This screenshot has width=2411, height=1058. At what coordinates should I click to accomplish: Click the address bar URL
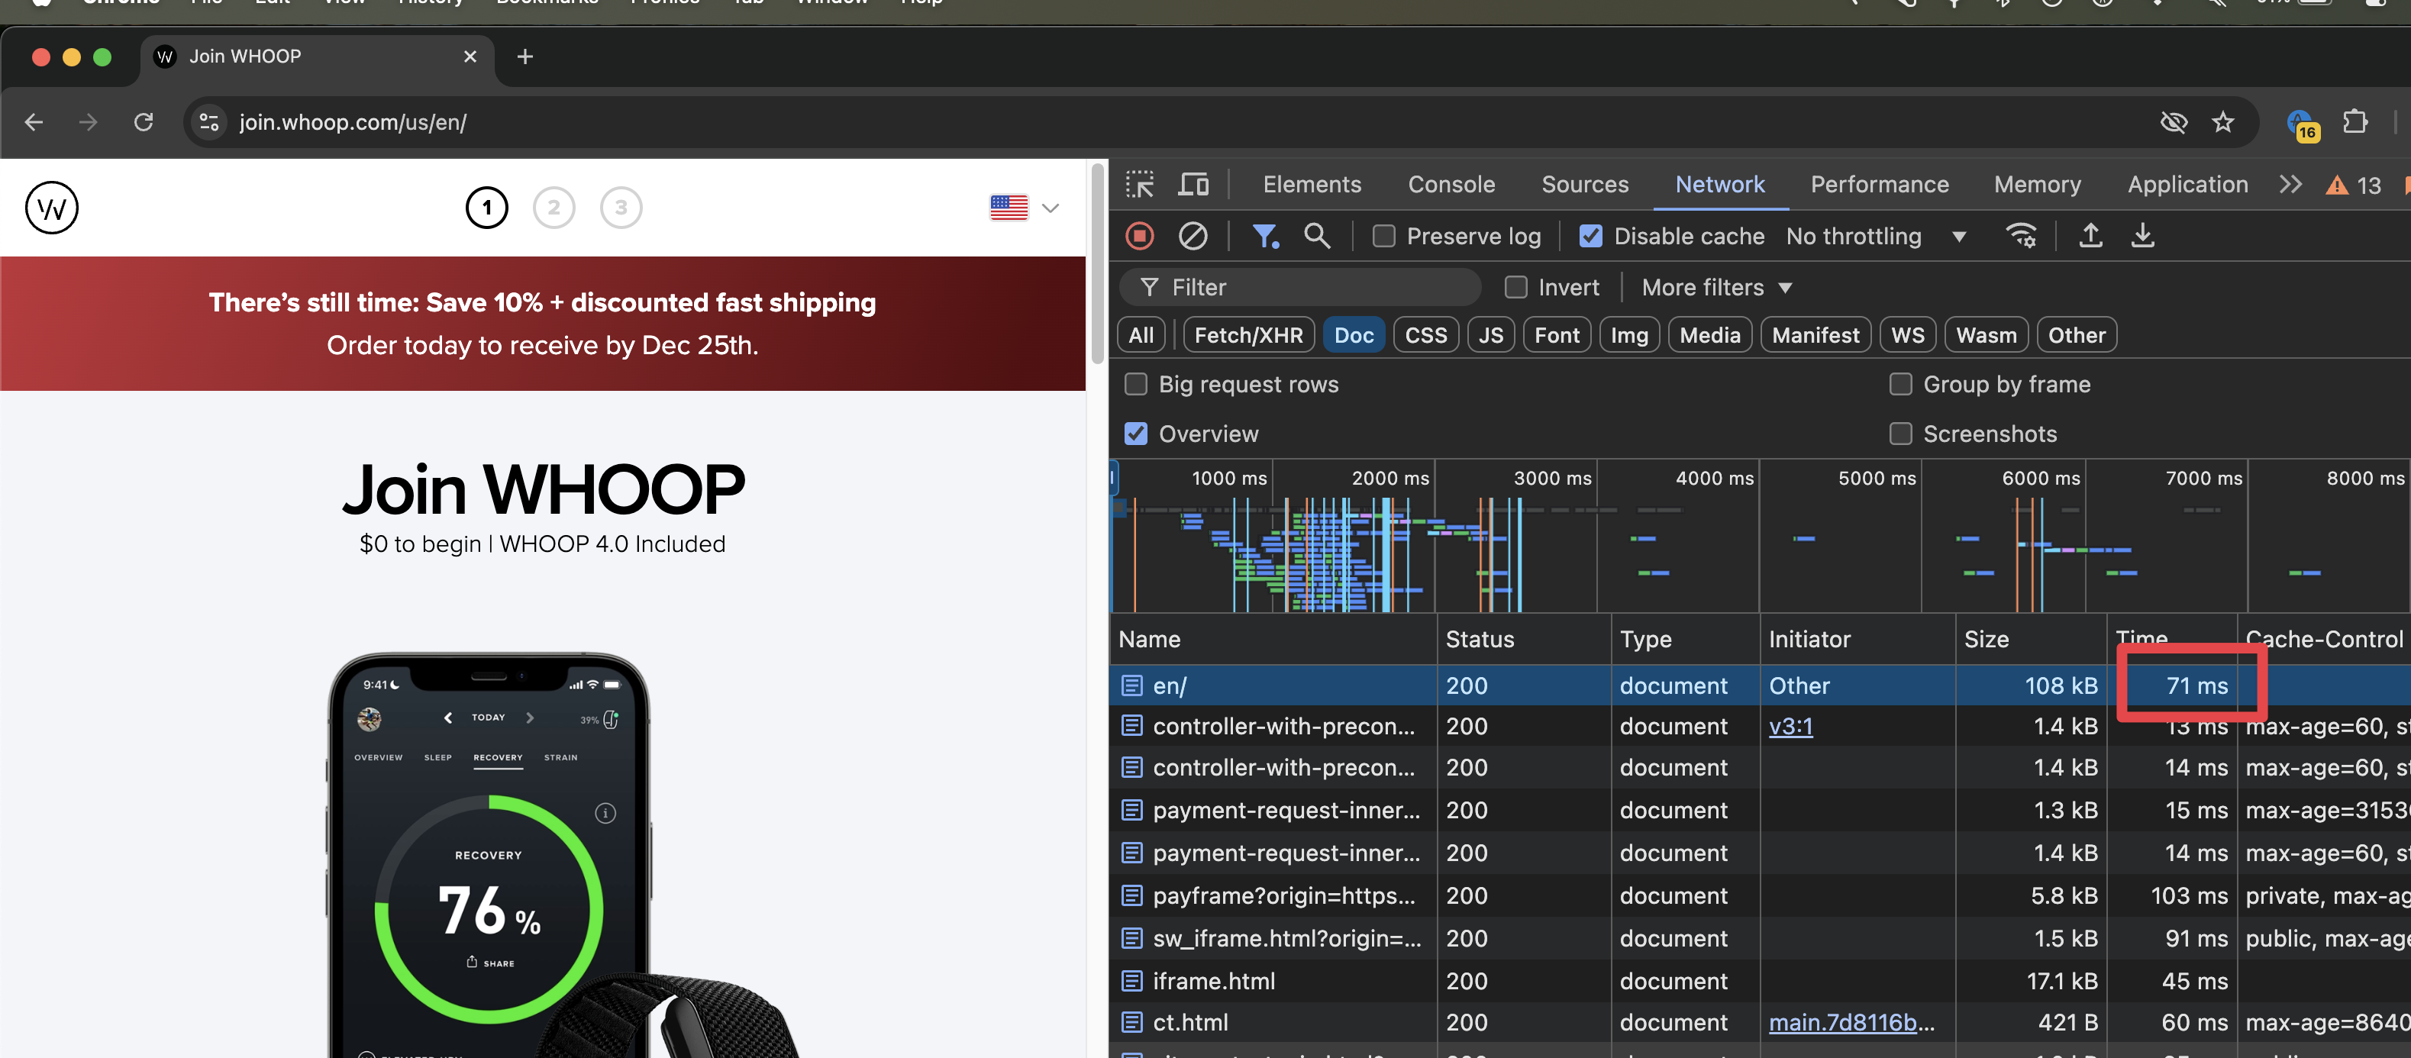(353, 121)
